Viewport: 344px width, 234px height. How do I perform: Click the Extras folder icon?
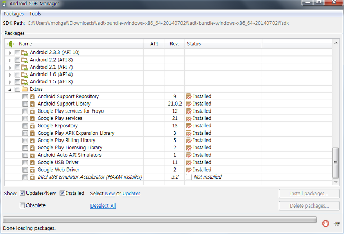pos(24,89)
